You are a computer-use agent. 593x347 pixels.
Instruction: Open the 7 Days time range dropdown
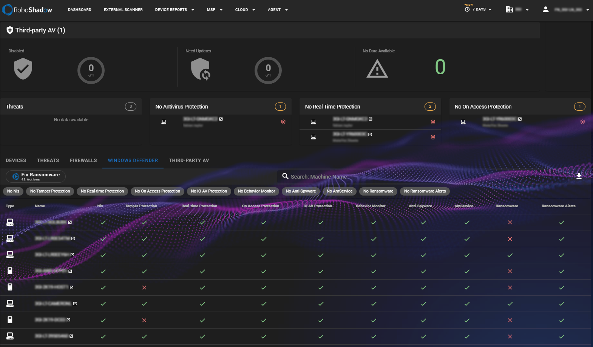[478, 9]
